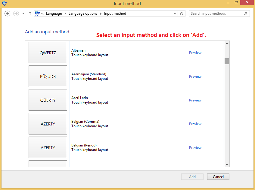Image resolution: width=255 pixels, height=190 pixels.
Task: Preview the Belgian (Period) layout
Action: pos(195,148)
